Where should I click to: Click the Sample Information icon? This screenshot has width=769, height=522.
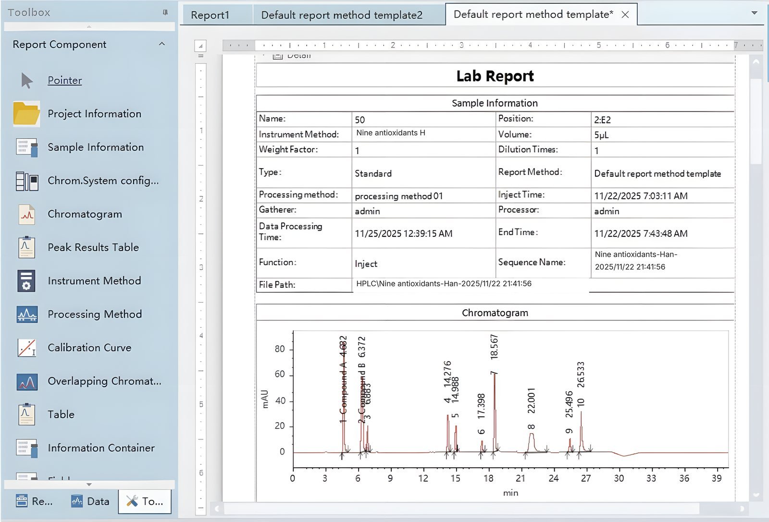27,147
